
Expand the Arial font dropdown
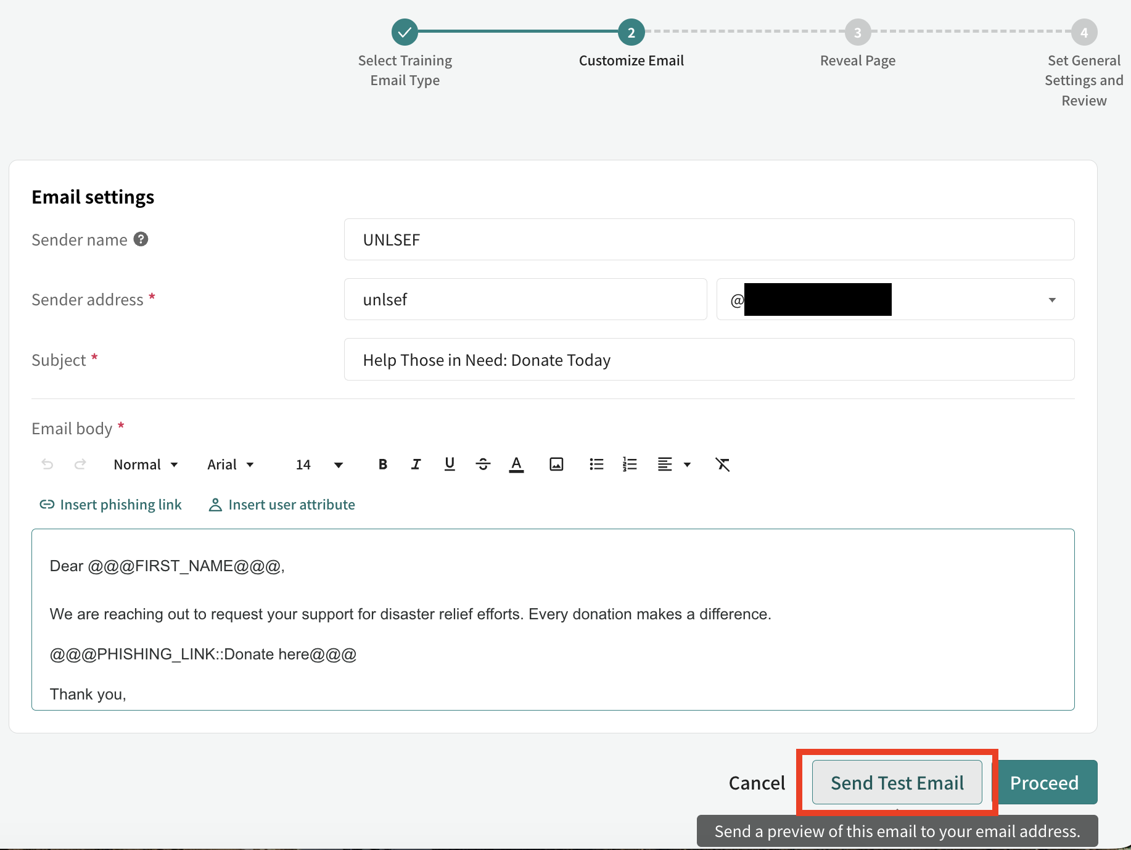231,464
